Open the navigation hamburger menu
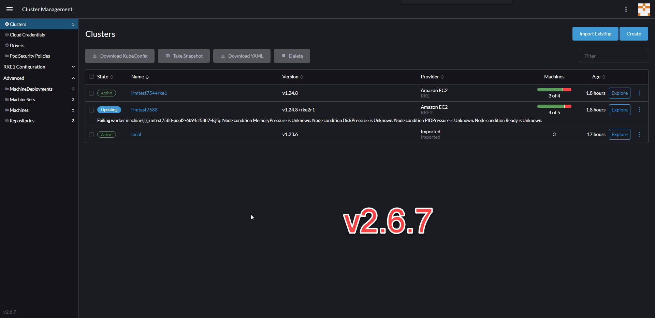 coord(10,9)
